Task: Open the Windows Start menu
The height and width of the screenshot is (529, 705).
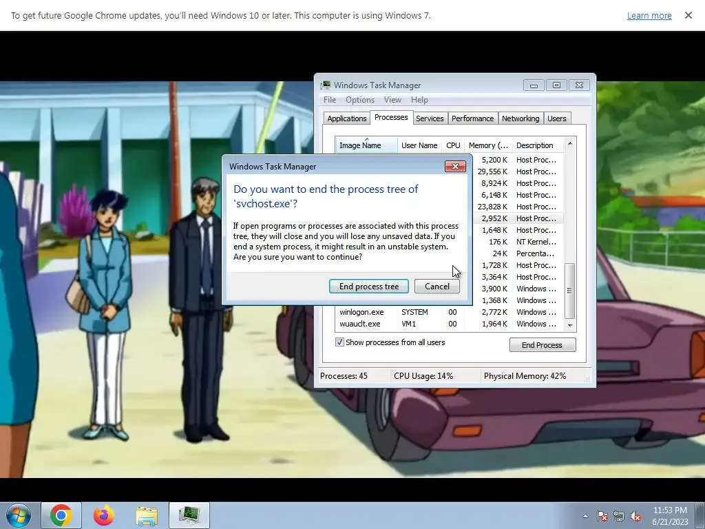Action: (18, 515)
